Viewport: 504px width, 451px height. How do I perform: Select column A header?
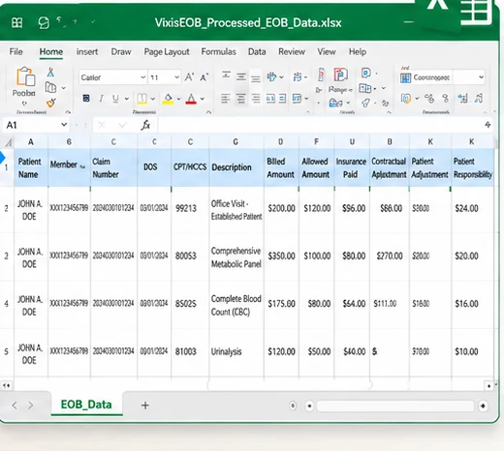(31, 142)
